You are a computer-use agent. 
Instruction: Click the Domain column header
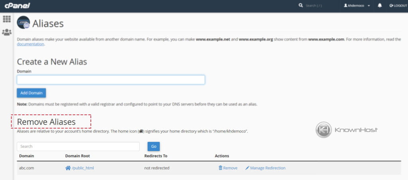[27, 156]
